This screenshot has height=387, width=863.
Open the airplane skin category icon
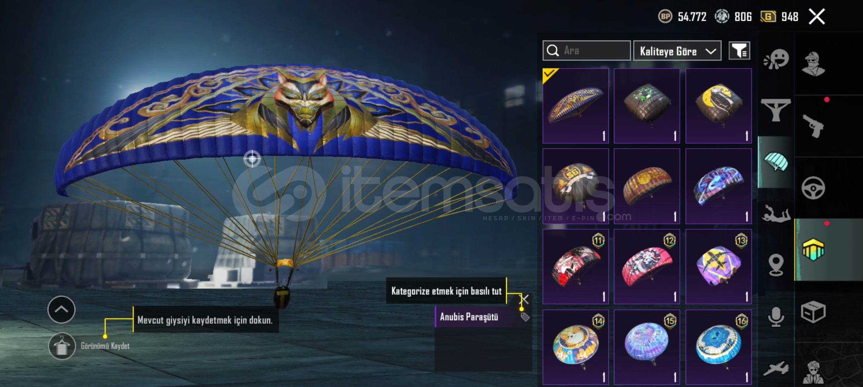[x=776, y=368]
